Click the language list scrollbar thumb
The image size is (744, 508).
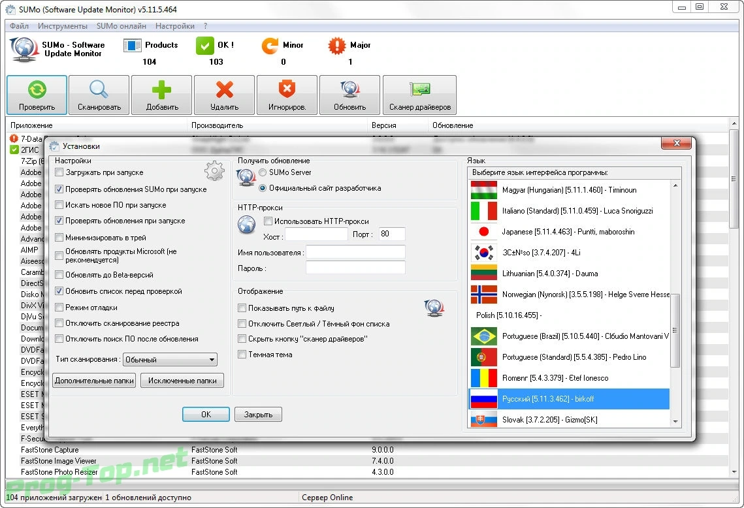click(x=675, y=330)
